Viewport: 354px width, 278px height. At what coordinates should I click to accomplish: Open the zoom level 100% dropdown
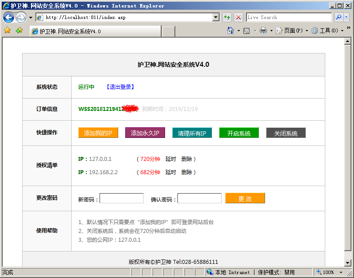point(340,272)
